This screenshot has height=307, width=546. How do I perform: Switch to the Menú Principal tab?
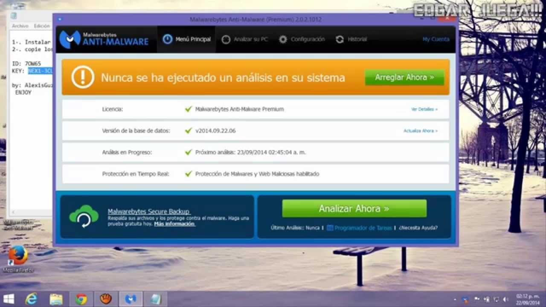click(187, 39)
